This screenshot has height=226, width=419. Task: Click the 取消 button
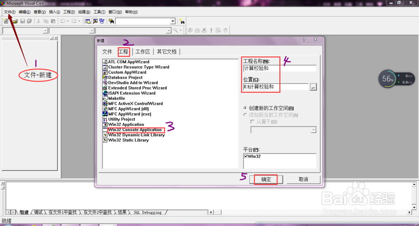(x=303, y=179)
